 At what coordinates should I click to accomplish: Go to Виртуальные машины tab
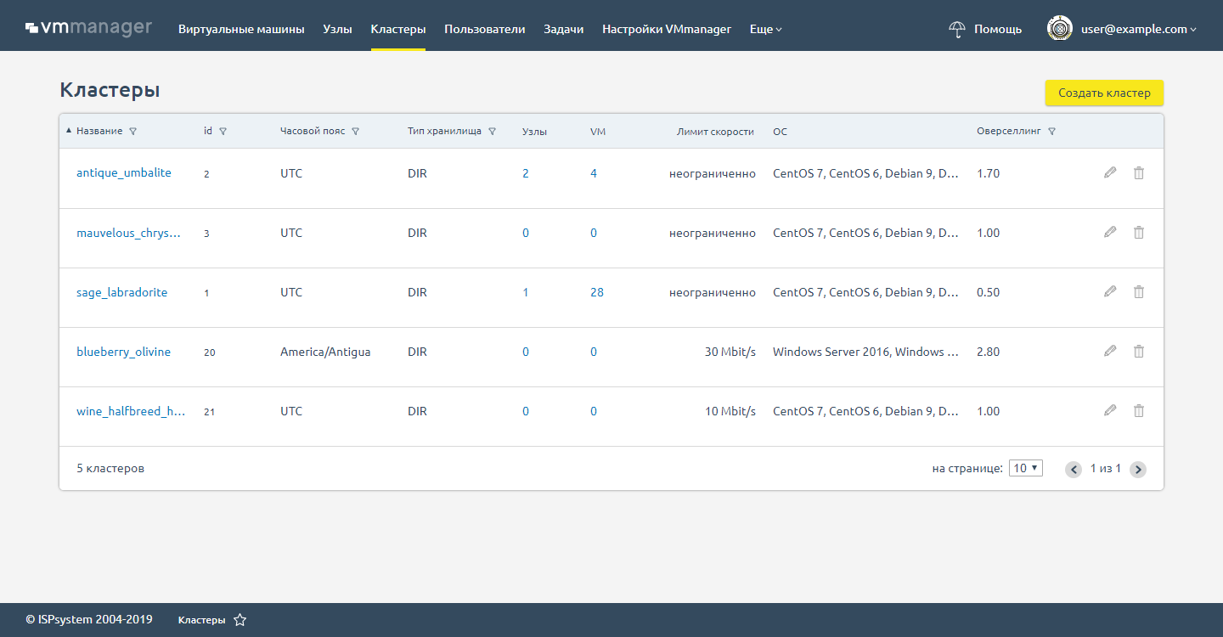pos(241,29)
